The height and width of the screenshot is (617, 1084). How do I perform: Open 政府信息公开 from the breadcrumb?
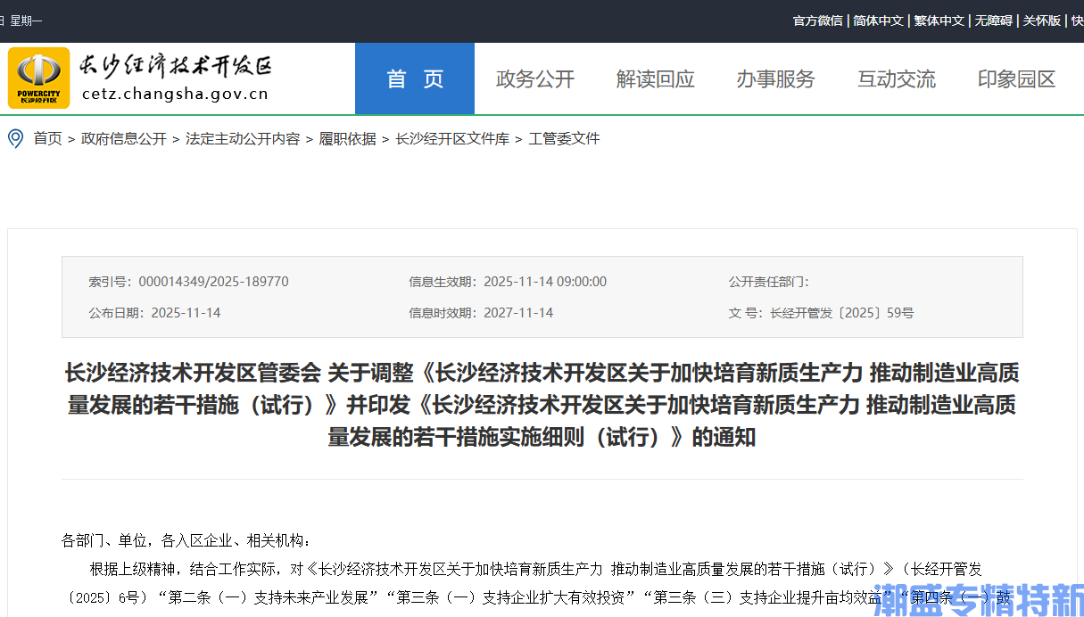[x=123, y=138]
